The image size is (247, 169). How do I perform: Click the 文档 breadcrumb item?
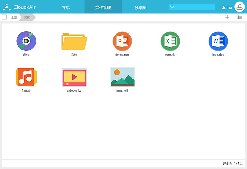27,17
